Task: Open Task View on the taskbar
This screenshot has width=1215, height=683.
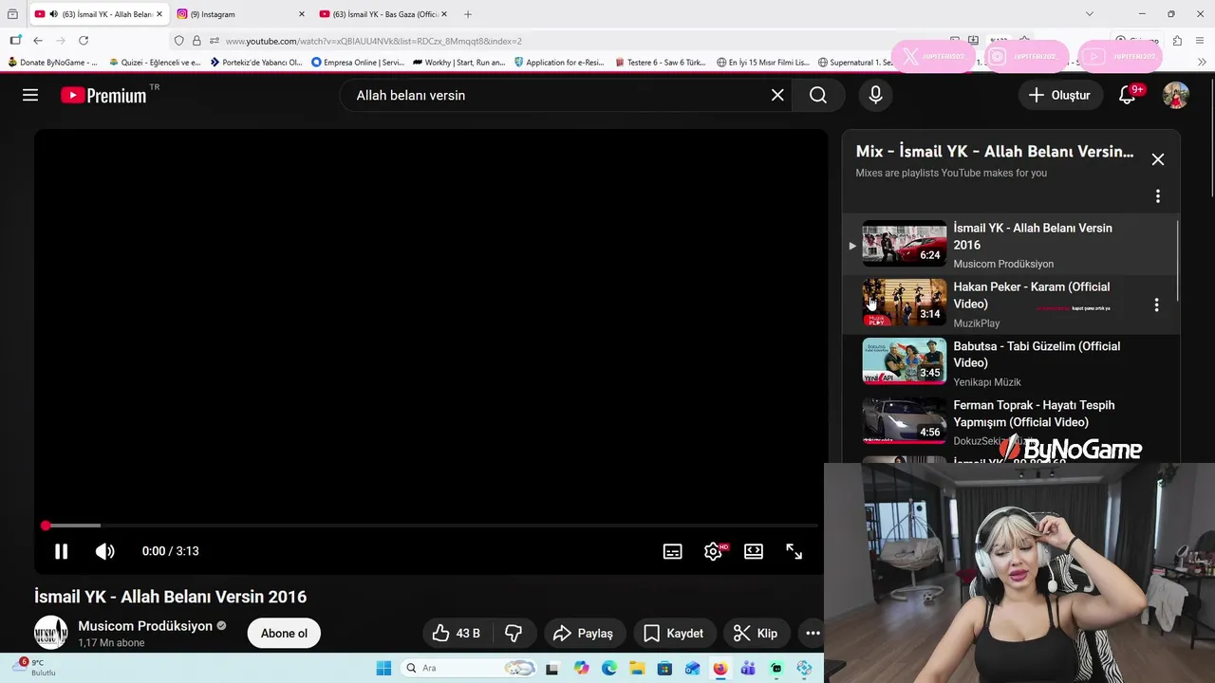Action: click(552, 668)
